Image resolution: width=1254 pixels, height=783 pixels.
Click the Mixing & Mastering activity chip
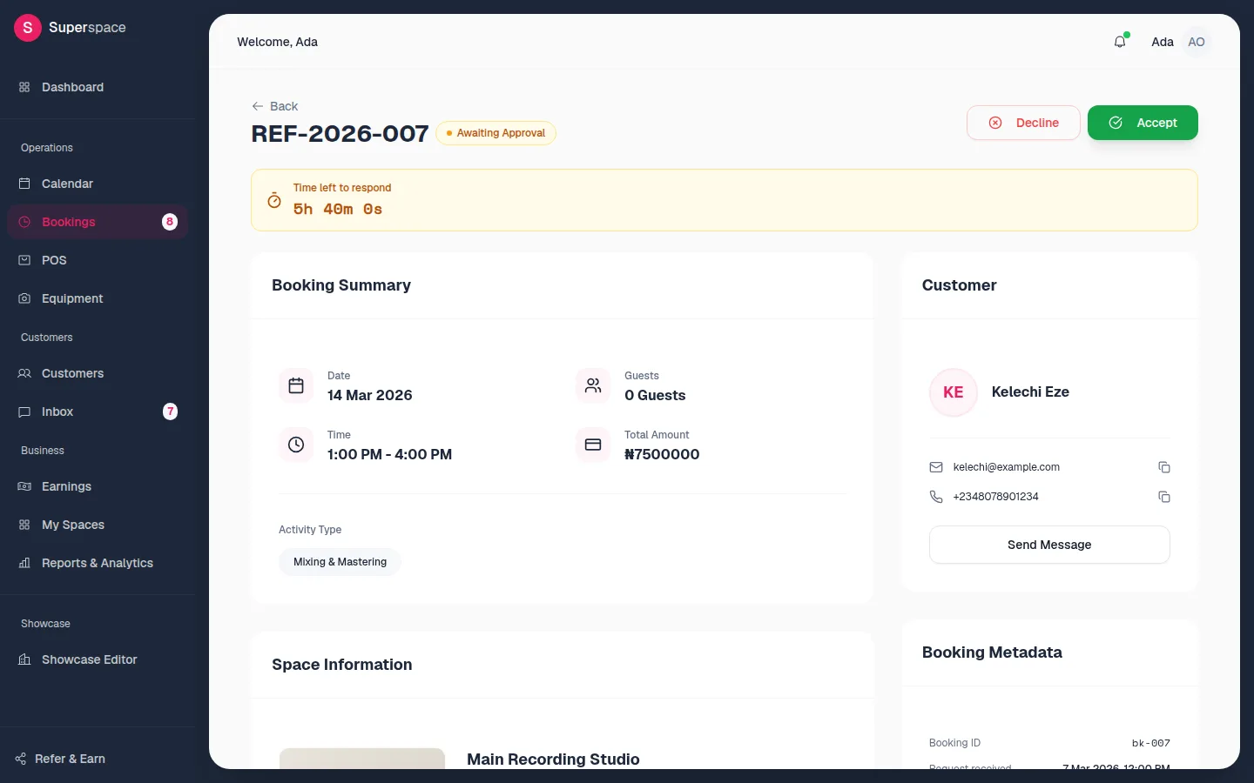click(x=340, y=562)
